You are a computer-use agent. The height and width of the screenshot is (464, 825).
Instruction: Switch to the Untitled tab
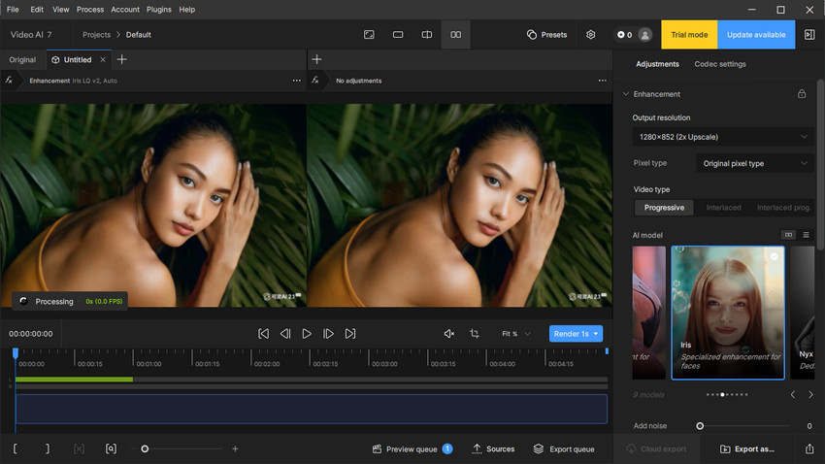tap(78, 60)
